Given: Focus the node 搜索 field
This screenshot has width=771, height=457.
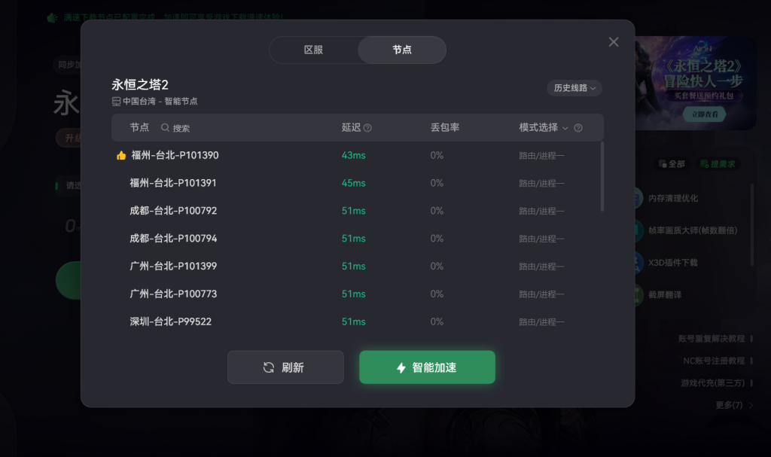Looking at the screenshot, I should (x=175, y=128).
